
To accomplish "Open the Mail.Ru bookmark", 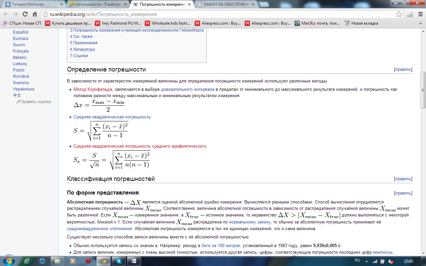I will pyautogui.click(x=318, y=23).
